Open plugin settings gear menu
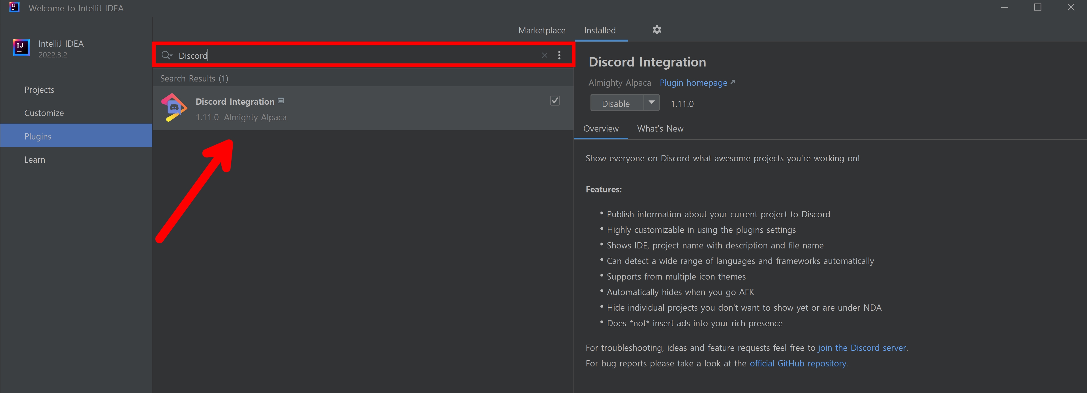 pos(657,30)
